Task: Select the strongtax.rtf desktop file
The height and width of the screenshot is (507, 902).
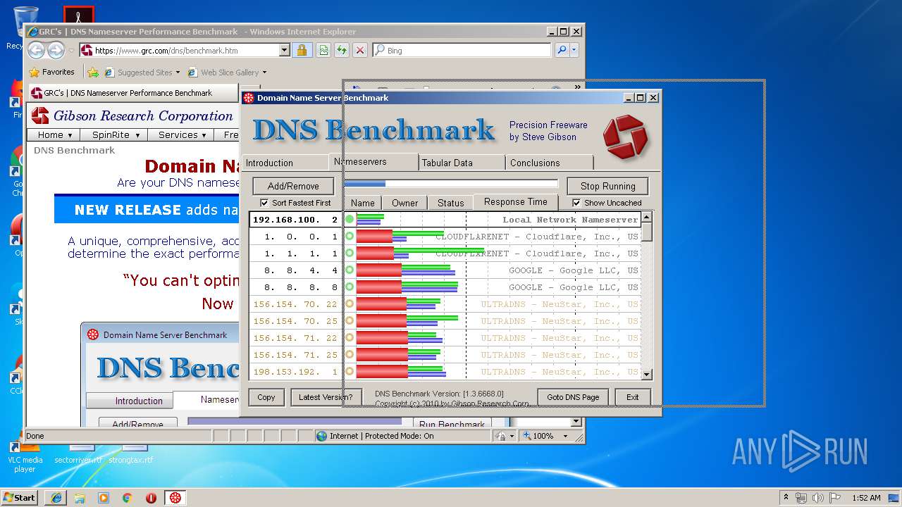Action: [x=131, y=454]
